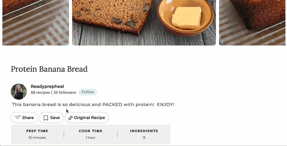
Task: Click the banana bread description text
Action: click(x=93, y=105)
